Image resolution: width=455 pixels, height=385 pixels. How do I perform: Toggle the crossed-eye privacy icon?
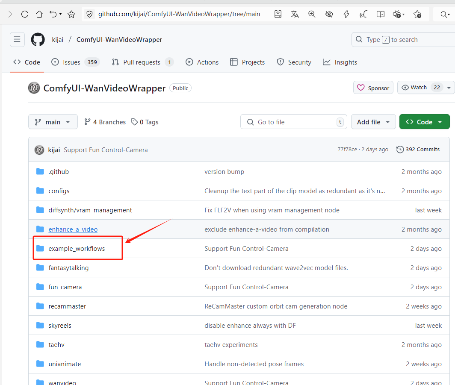(x=329, y=14)
